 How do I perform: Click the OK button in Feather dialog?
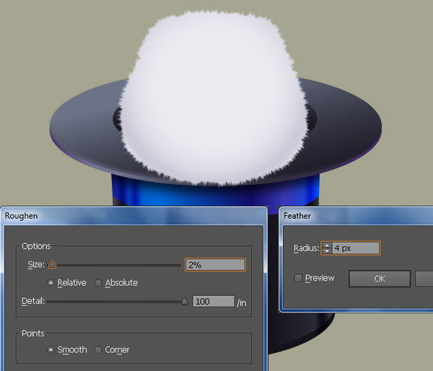point(380,279)
